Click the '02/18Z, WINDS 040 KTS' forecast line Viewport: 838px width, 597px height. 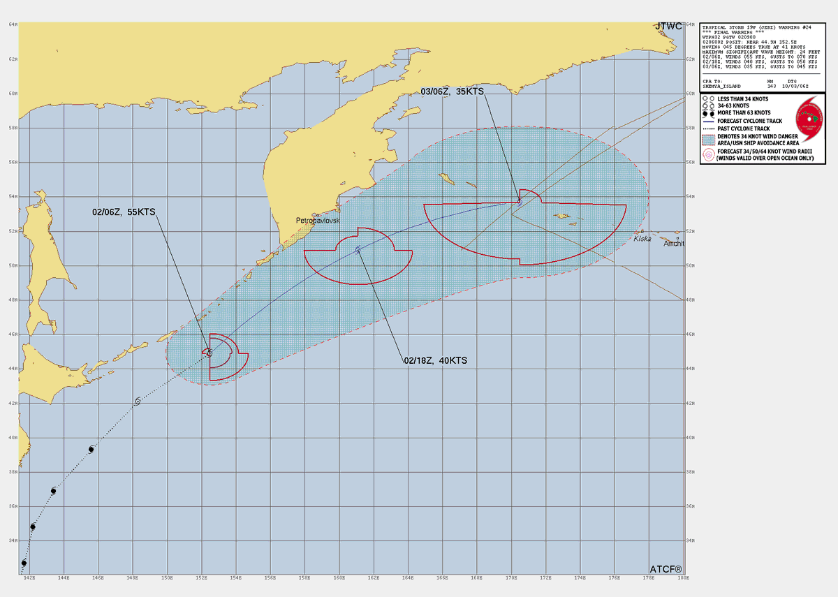coord(760,62)
